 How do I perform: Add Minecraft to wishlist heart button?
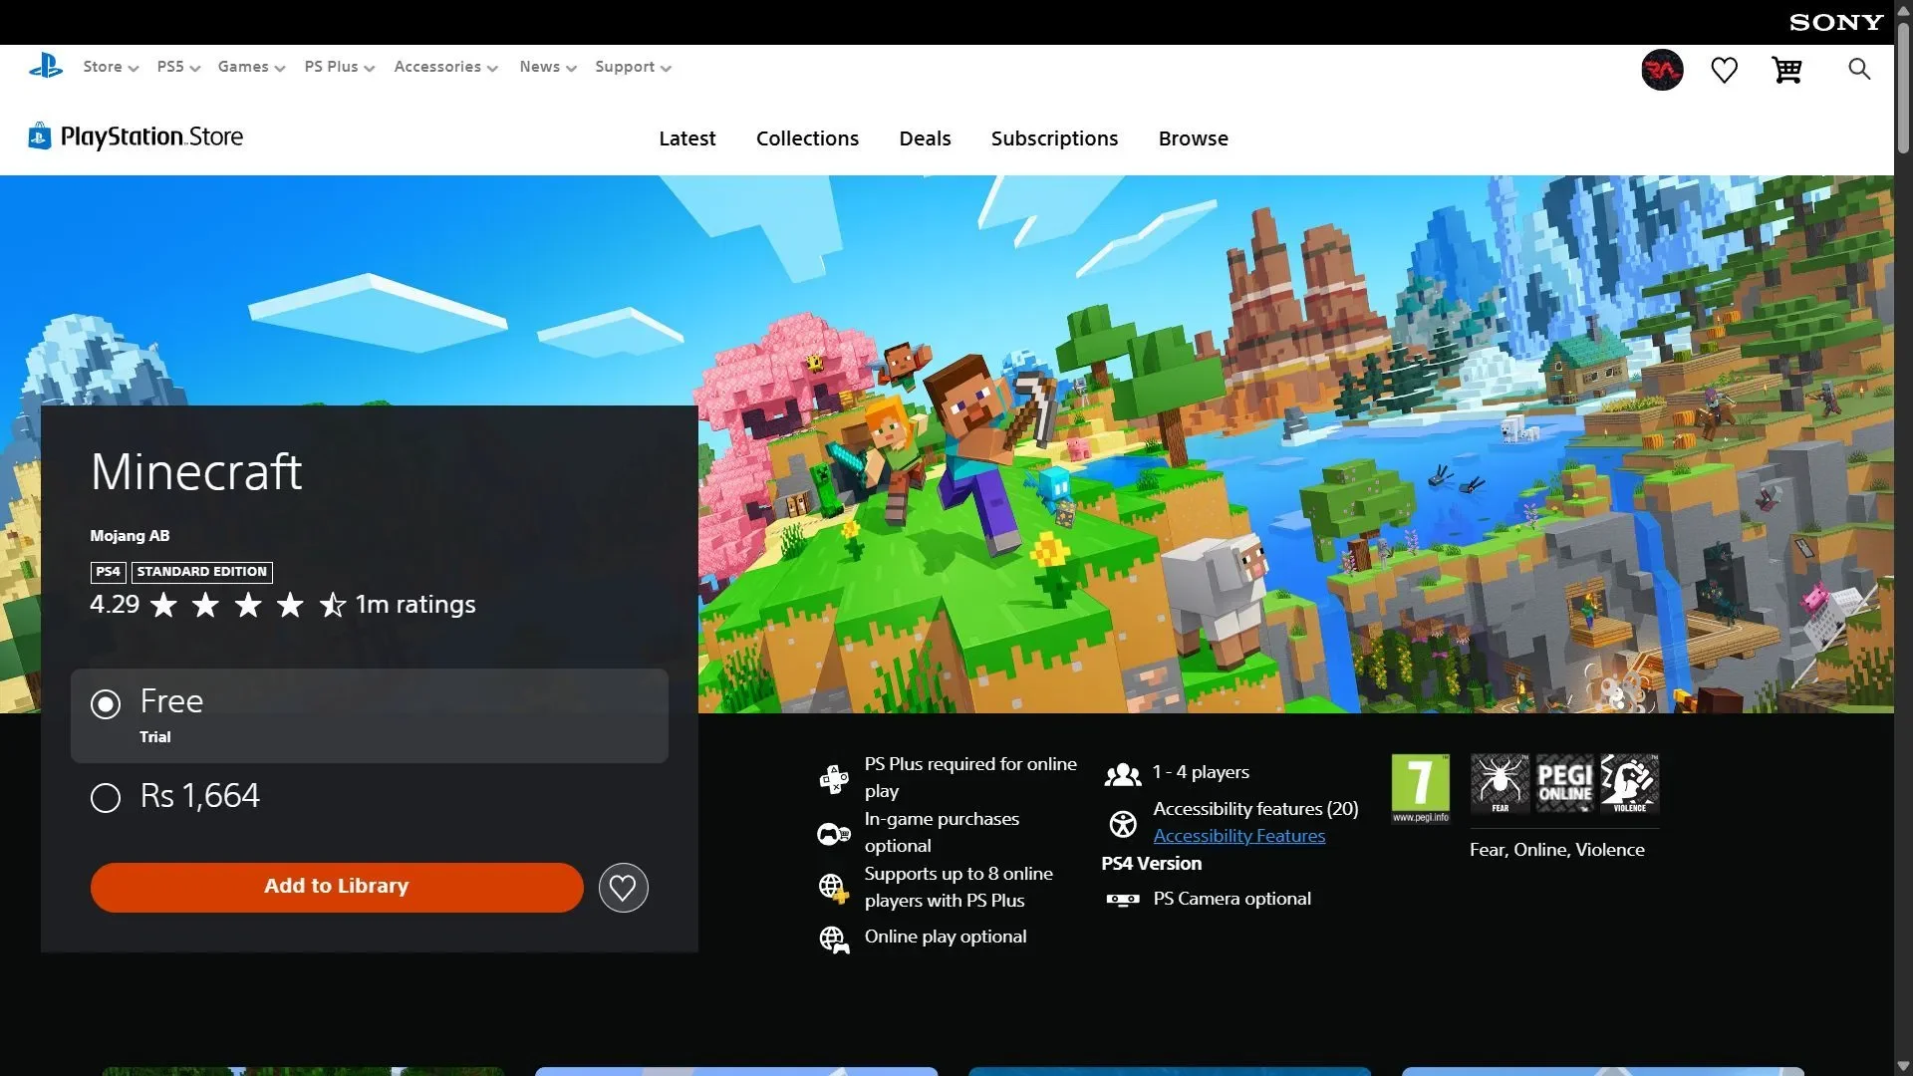pos(623,888)
